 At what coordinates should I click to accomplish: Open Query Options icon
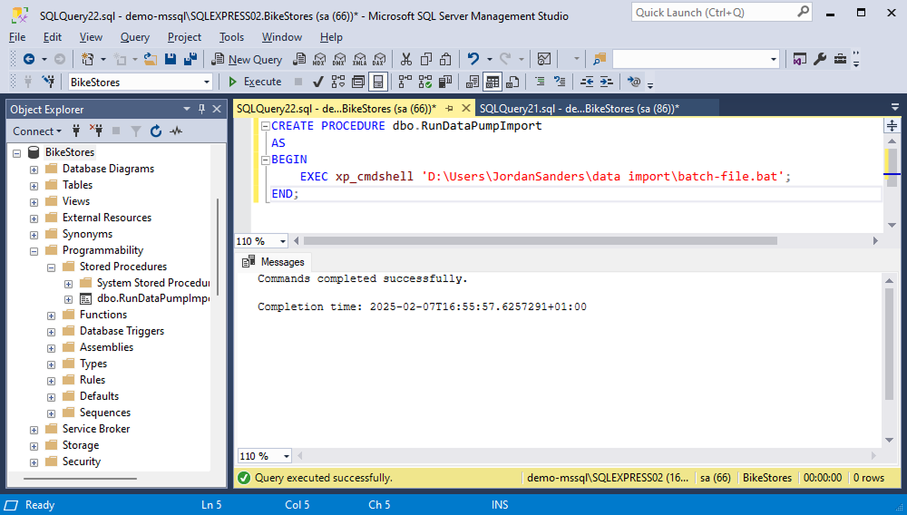358,83
